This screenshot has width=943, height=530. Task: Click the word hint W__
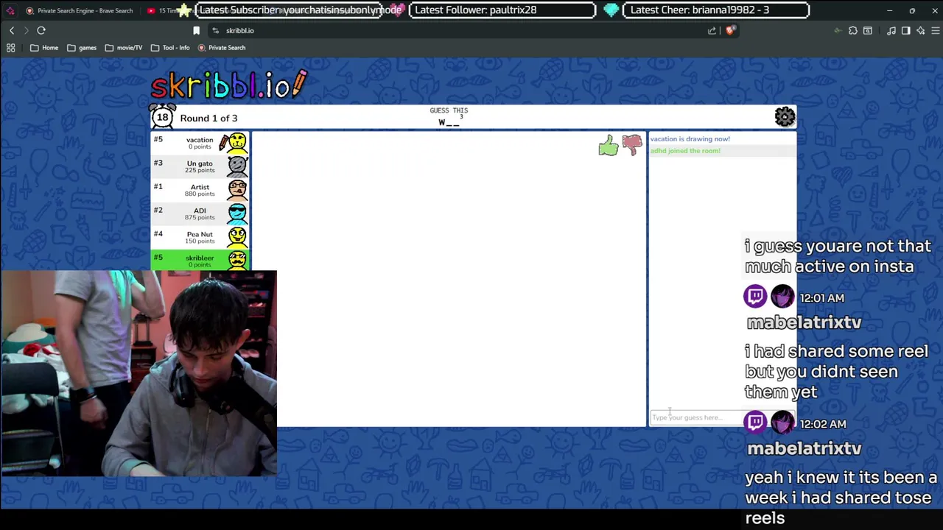(x=449, y=122)
